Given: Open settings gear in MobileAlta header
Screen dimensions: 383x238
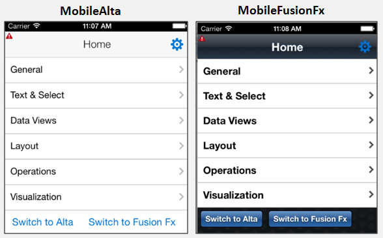Looking at the screenshot, I should (x=177, y=44).
